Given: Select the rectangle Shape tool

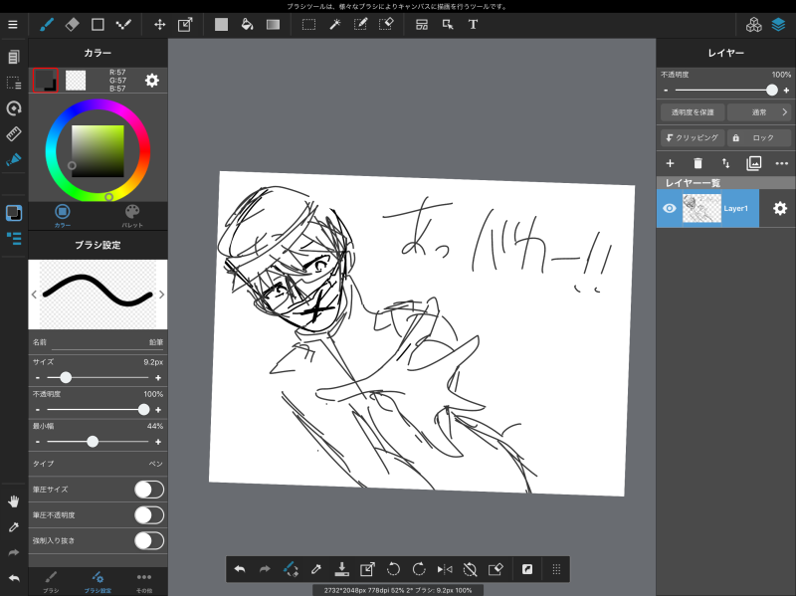Looking at the screenshot, I should [x=98, y=24].
